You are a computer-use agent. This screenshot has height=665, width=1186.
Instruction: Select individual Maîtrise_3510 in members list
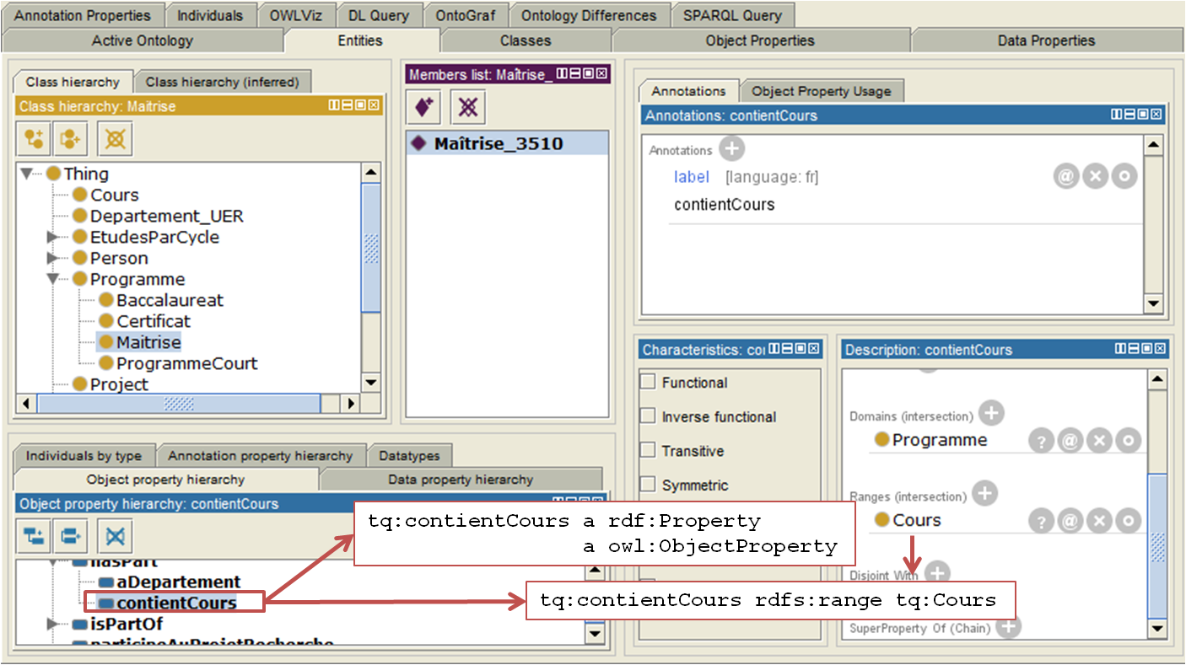(x=498, y=144)
